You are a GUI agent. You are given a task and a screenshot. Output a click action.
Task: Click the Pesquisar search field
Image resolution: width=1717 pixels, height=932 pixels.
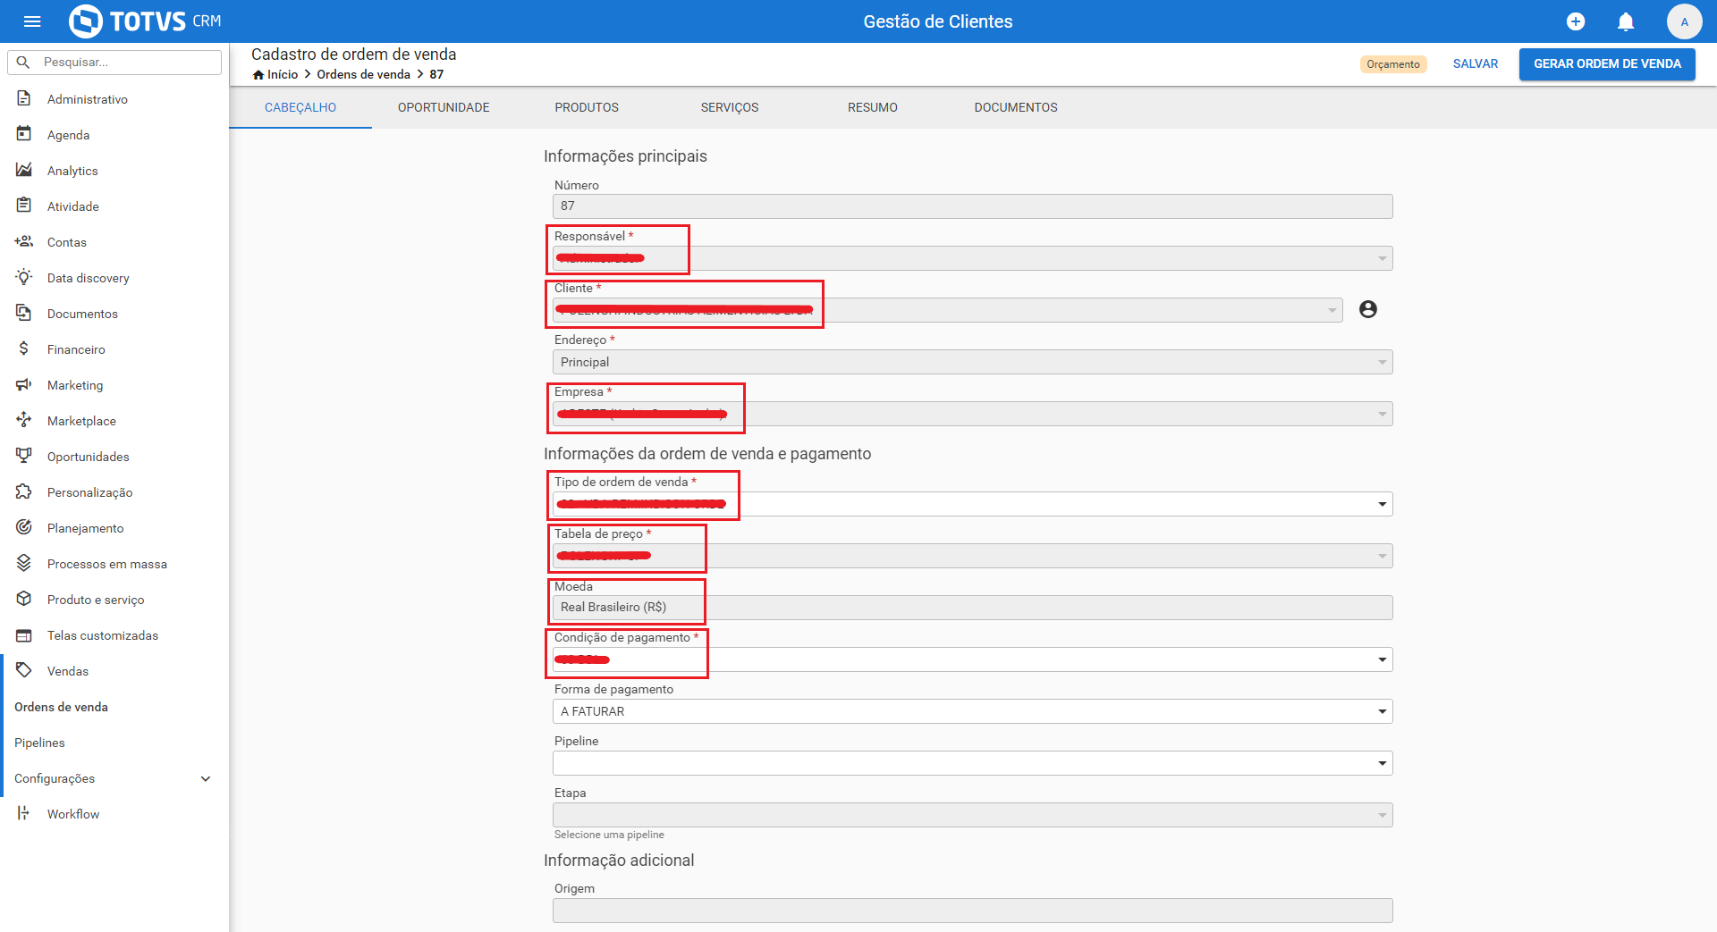(114, 63)
